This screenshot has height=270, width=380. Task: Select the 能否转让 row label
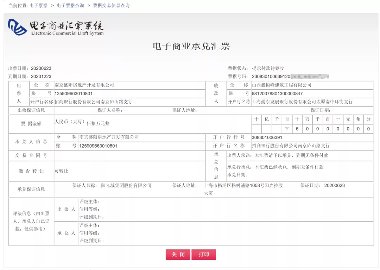[31, 171]
